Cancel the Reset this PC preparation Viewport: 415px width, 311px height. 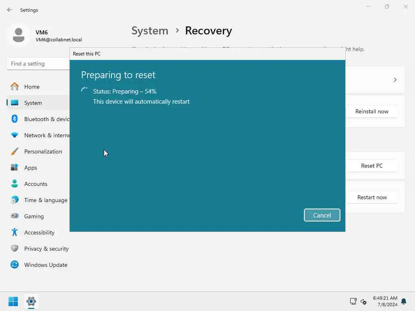tap(322, 215)
